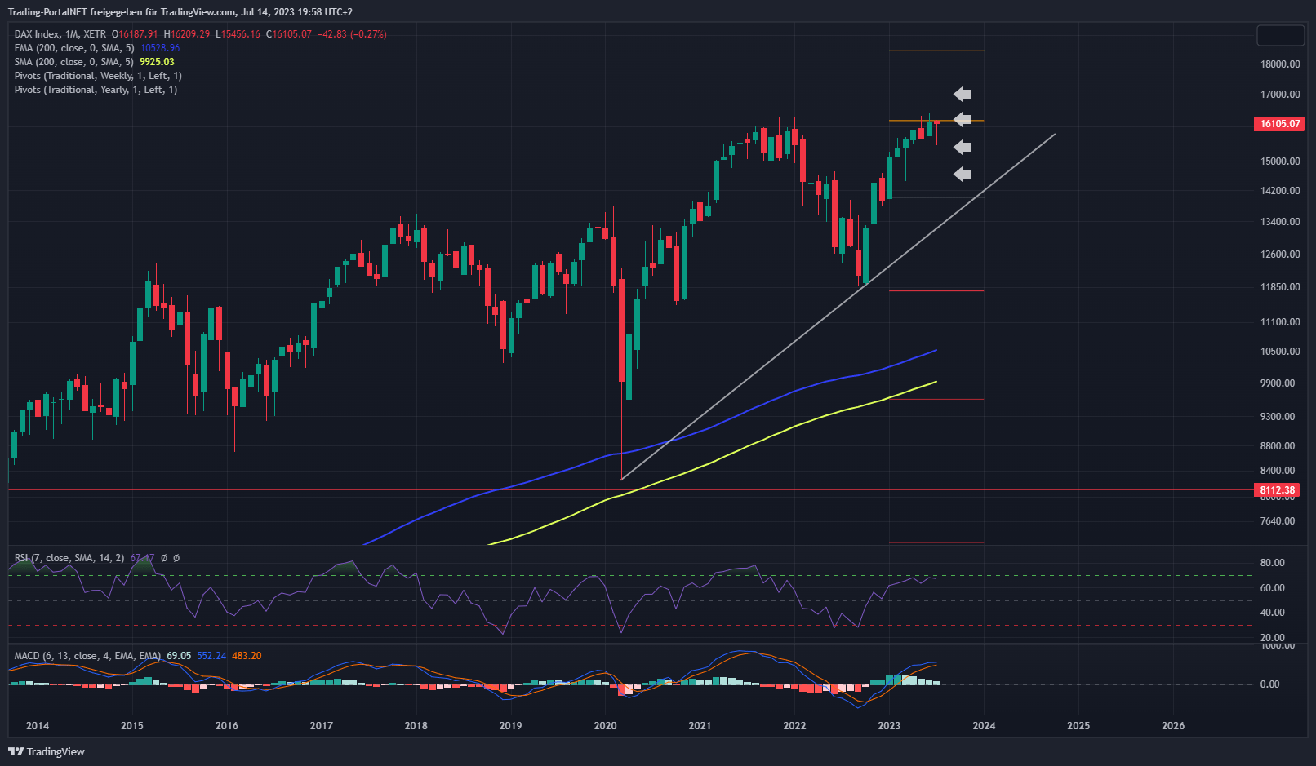The height and width of the screenshot is (766, 1316).
Task: Open the MACD indicator legend label
Action: pyautogui.click(x=87, y=656)
